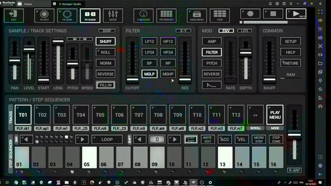Select the LP24 filter type
The width and height of the screenshot is (331, 186).
(149, 52)
